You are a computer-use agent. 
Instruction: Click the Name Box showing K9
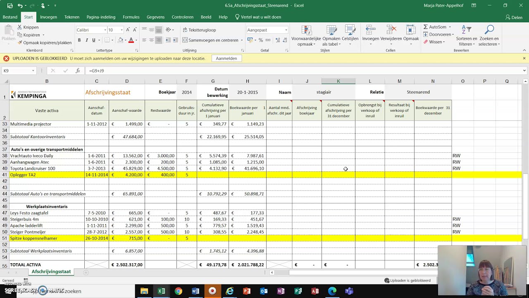(19, 71)
